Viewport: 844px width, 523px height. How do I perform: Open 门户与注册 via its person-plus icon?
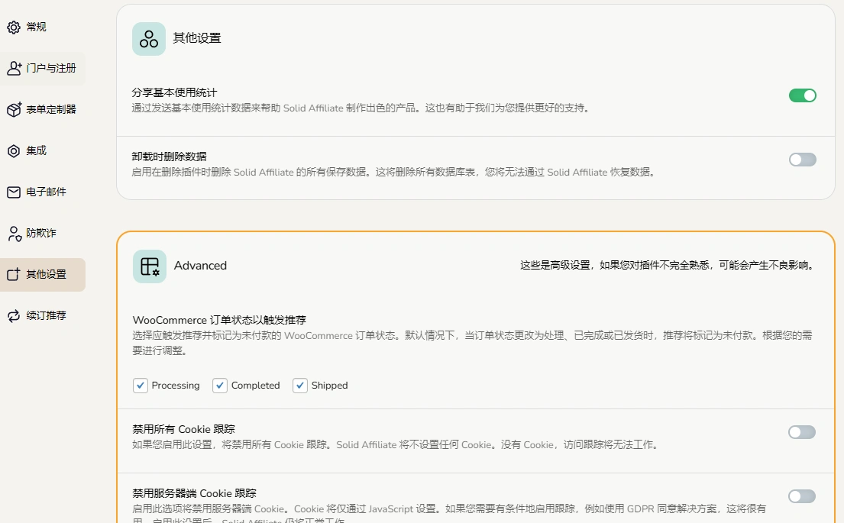click(13, 67)
